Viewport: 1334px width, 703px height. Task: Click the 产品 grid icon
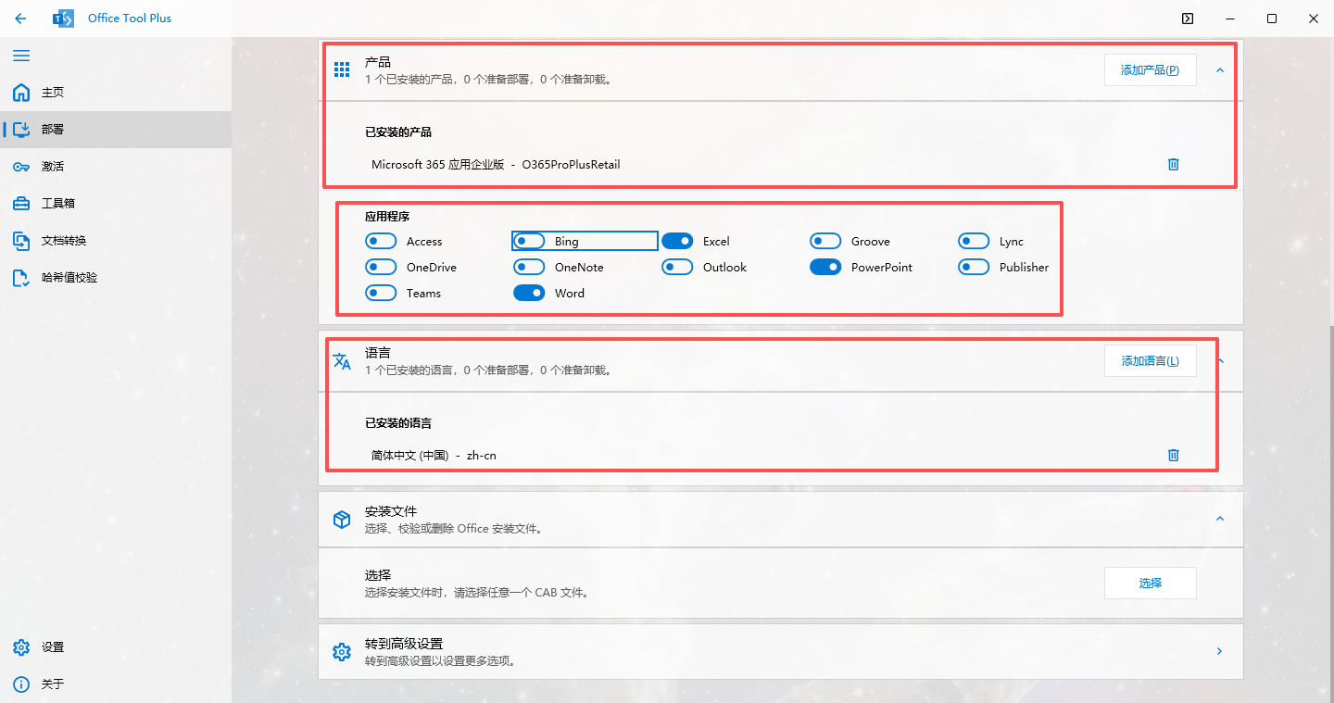pos(342,69)
